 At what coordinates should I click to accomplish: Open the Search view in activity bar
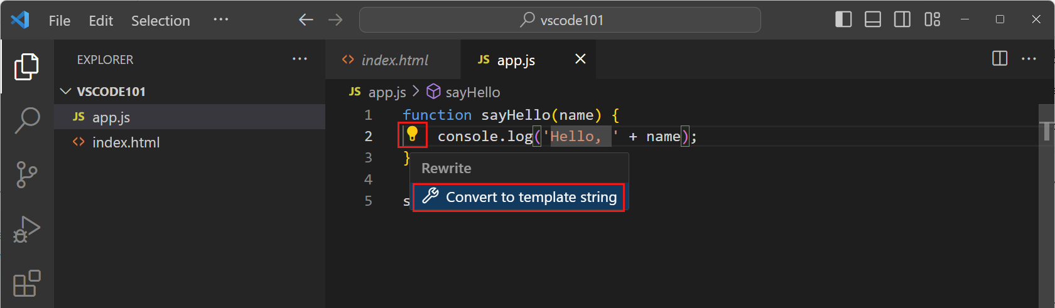(x=27, y=120)
